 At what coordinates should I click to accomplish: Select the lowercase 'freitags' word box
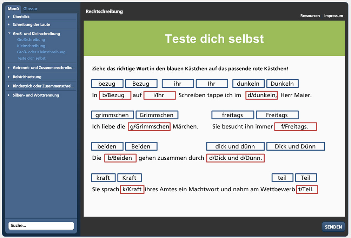pos(233,115)
